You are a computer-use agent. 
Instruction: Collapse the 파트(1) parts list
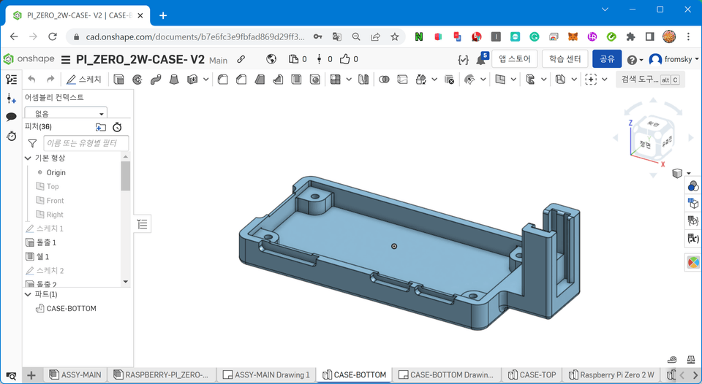pos(29,294)
